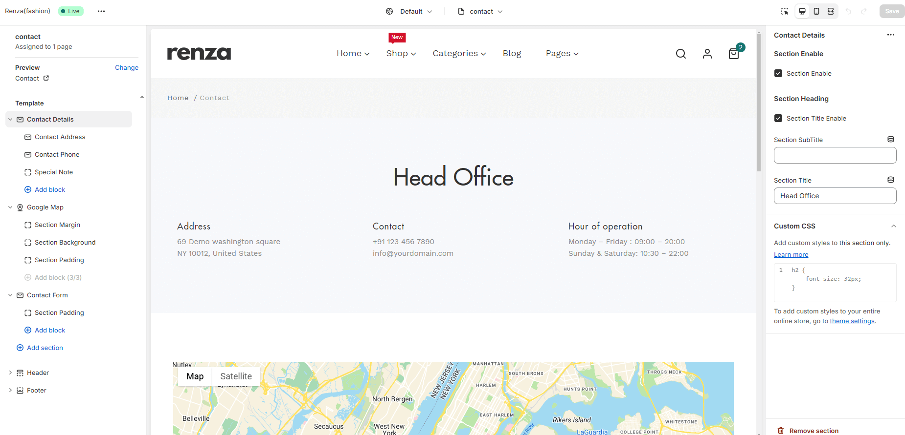The image size is (905, 435).
Task: Switch to desktop preview view
Action: click(802, 11)
